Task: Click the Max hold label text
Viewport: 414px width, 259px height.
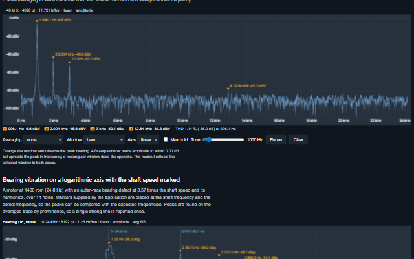Action: pyautogui.click(x=179, y=140)
